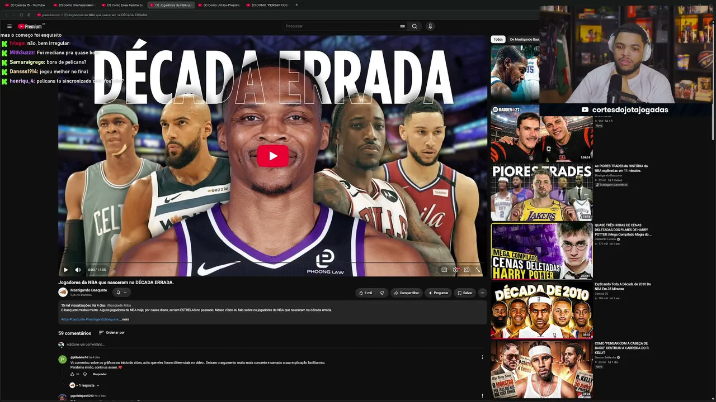716x402 pixels.
Task: Expand the notification bell subscription dropdown
Action: (x=121, y=293)
